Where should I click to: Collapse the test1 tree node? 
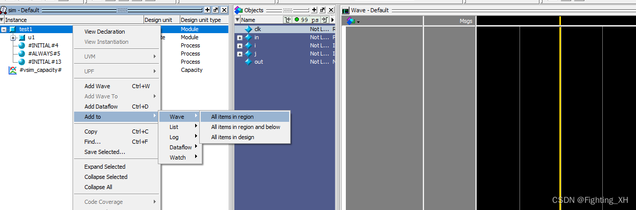[4, 30]
